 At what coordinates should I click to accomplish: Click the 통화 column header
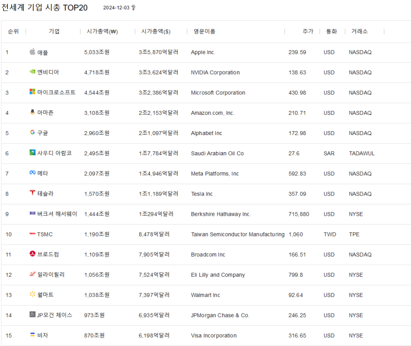332,32
